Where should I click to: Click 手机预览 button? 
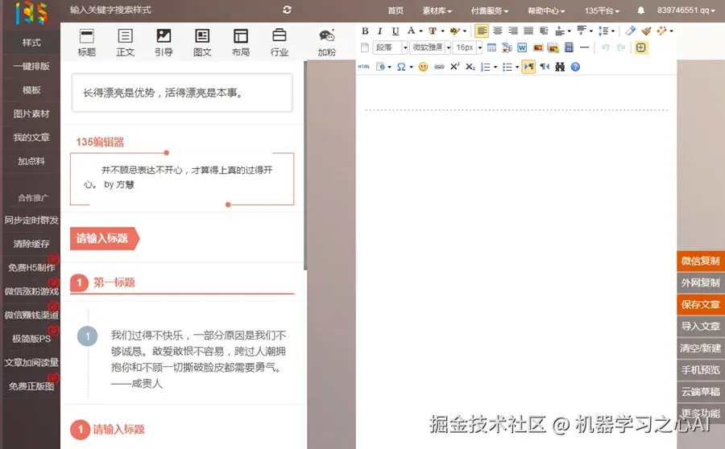pos(701,370)
